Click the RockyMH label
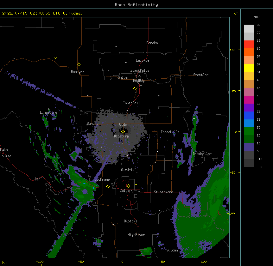Screen dimensions: 273x266 pyautogui.click(x=78, y=72)
